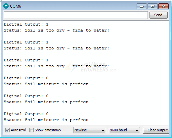The width and height of the screenshot is (172, 138).
Task: Select the topmost 'Digital Output: 1' line
Action: pos(26,24)
